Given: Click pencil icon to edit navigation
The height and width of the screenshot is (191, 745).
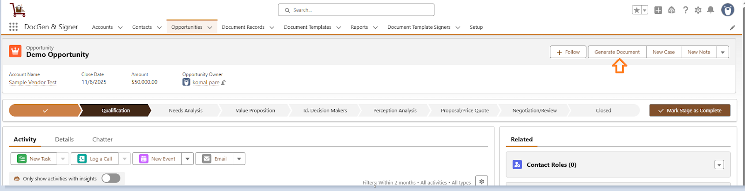Looking at the screenshot, I should tap(732, 27).
